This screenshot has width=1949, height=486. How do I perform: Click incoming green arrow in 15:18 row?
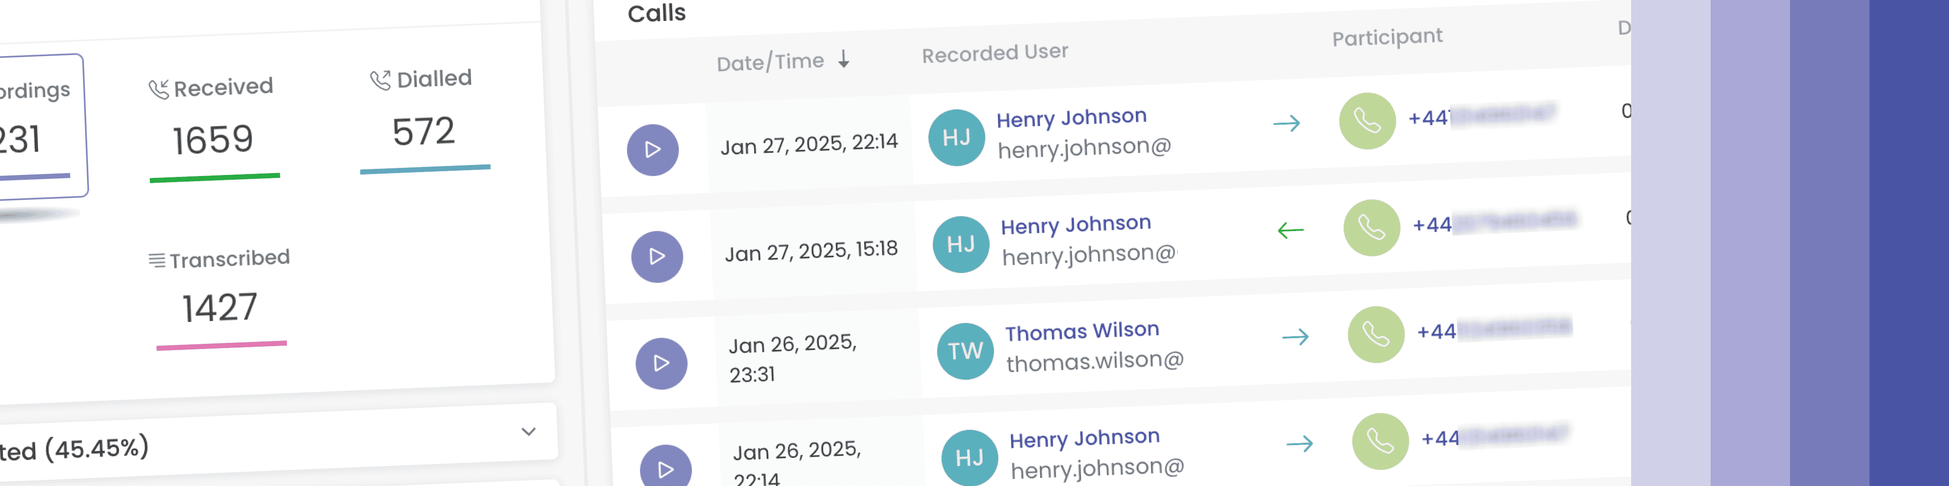tap(1291, 230)
